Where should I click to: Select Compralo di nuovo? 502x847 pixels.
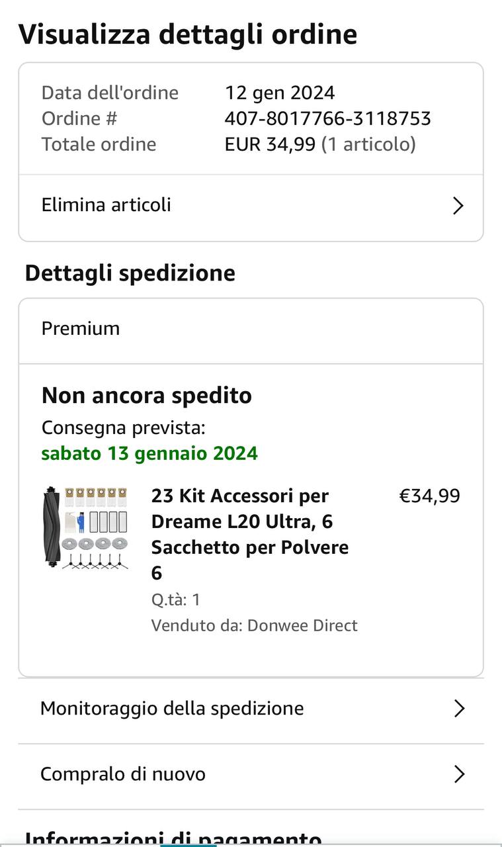coord(123,774)
